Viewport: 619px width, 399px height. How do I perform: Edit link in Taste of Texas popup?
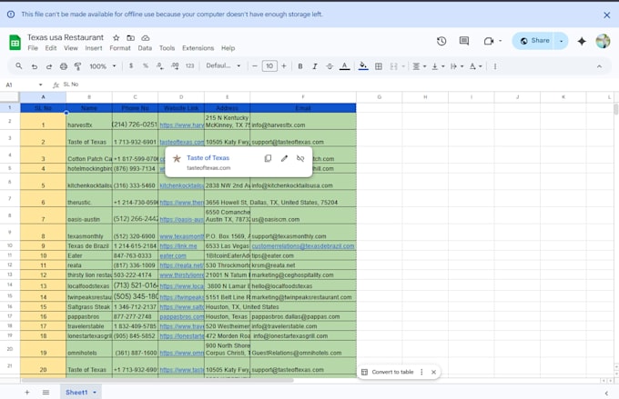(x=284, y=158)
